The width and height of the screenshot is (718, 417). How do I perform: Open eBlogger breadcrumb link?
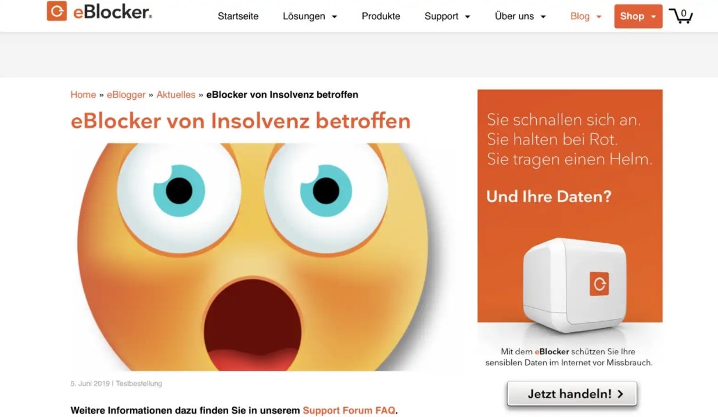click(x=126, y=95)
